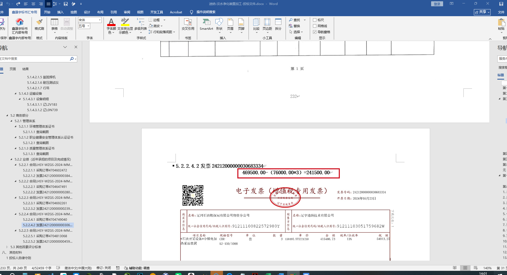Click the 拆分 split window icon

click(278, 25)
